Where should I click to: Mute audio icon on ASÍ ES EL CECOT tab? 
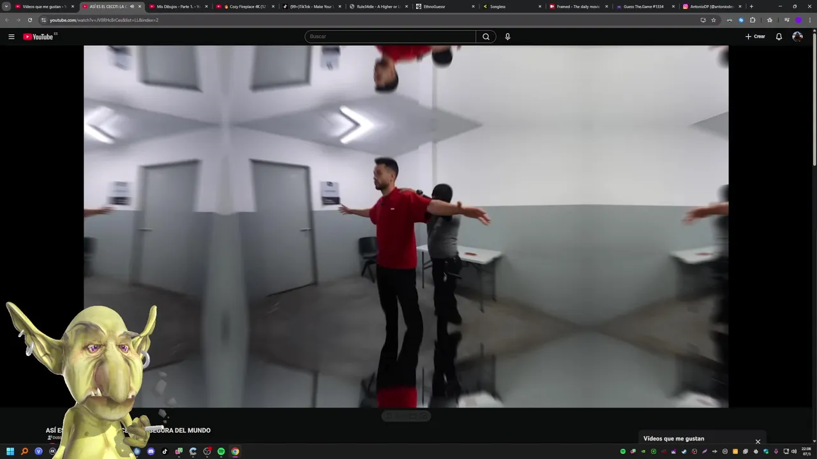131,6
